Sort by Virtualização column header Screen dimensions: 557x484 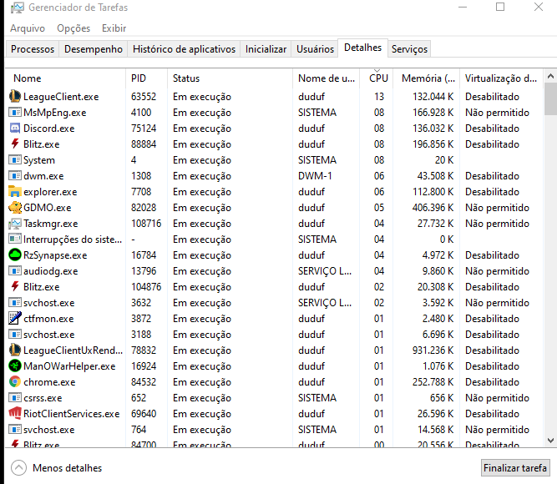tap(501, 78)
